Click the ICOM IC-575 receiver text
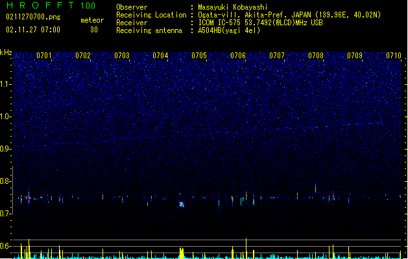408x259 pixels. point(260,23)
